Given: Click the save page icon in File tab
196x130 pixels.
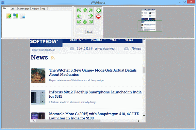Looking at the screenshot, I should [15, 16].
